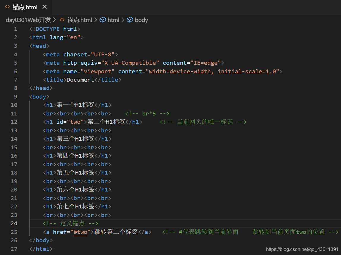
Task: Click "width=device-width, initial-scale=1.0" string
Action: [x=212, y=71]
